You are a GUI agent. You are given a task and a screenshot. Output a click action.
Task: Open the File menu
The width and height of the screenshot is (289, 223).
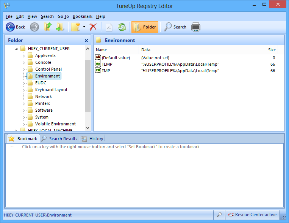pos(9,16)
